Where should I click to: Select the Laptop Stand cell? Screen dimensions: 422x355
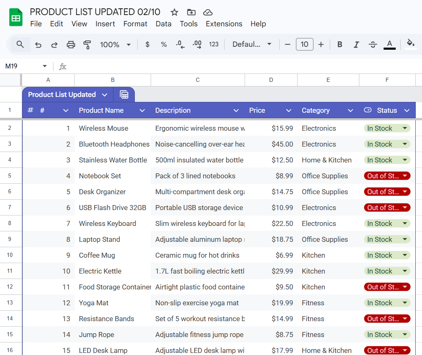pyautogui.click(x=113, y=239)
